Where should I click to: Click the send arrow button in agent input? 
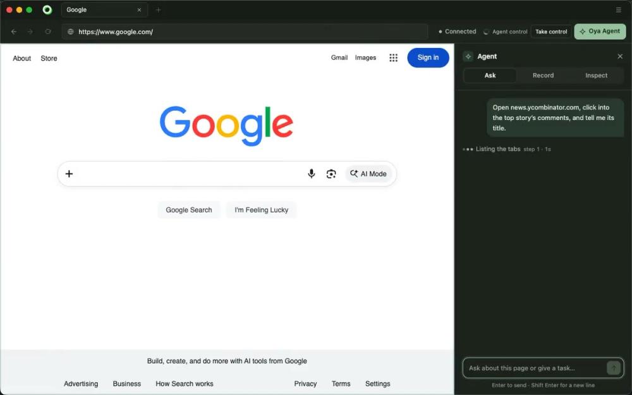click(x=614, y=368)
